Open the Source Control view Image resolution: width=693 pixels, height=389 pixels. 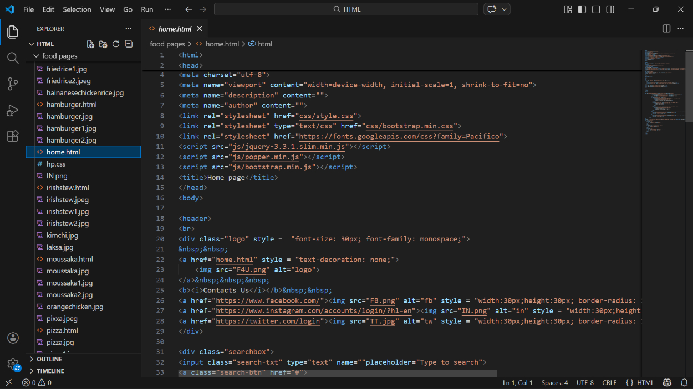pyautogui.click(x=13, y=84)
